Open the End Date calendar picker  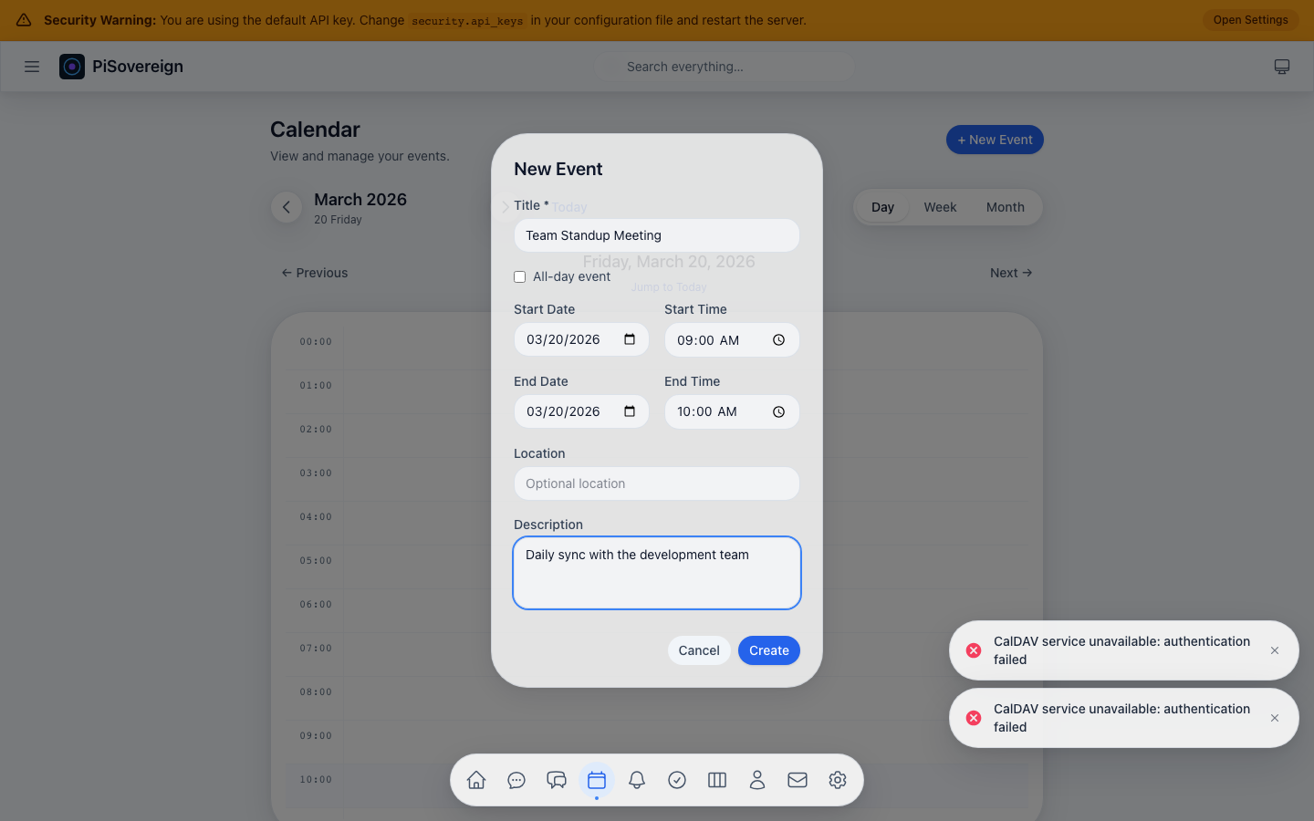pos(629,411)
